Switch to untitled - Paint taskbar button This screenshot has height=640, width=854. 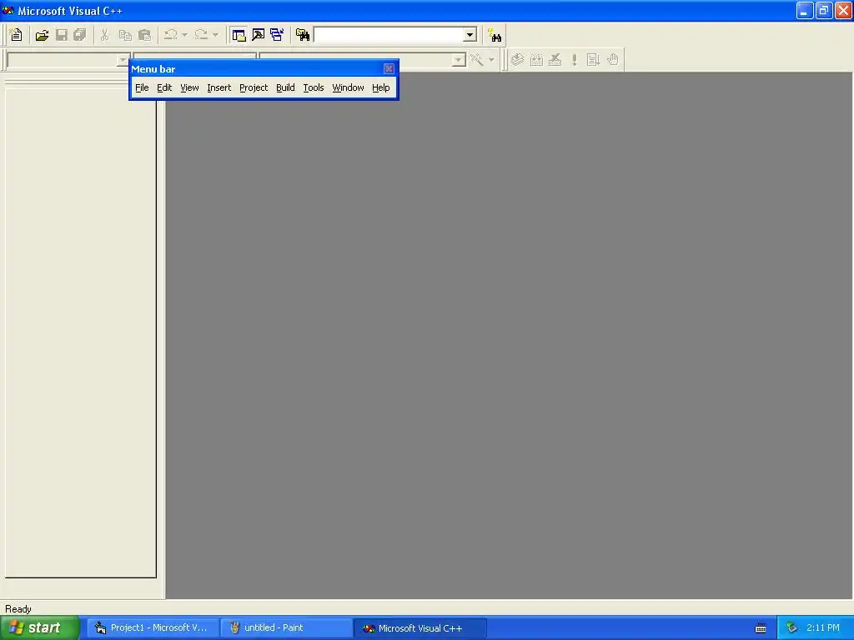287,627
